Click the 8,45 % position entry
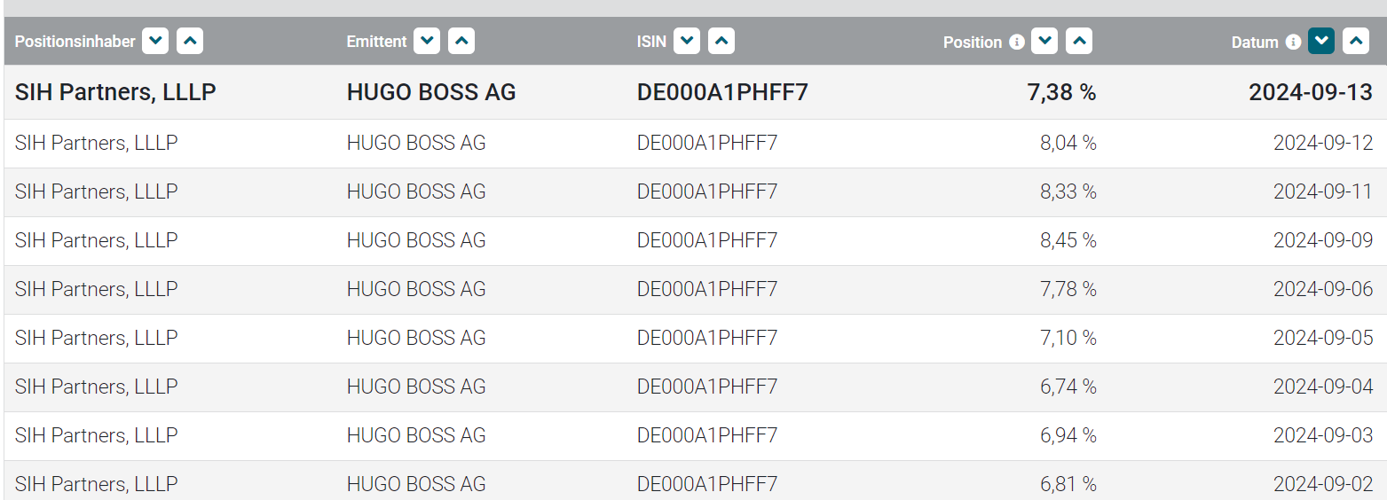This screenshot has height=500, width=1387. (x=1068, y=240)
